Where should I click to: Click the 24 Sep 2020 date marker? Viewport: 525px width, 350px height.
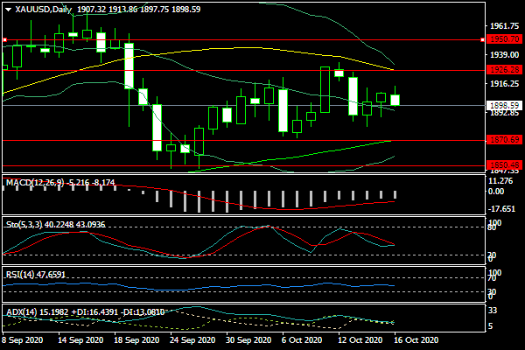pos(192,339)
